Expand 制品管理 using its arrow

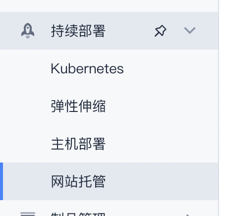(x=189, y=215)
